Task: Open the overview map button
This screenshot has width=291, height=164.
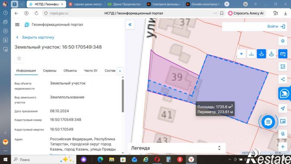Action: pos(283,121)
